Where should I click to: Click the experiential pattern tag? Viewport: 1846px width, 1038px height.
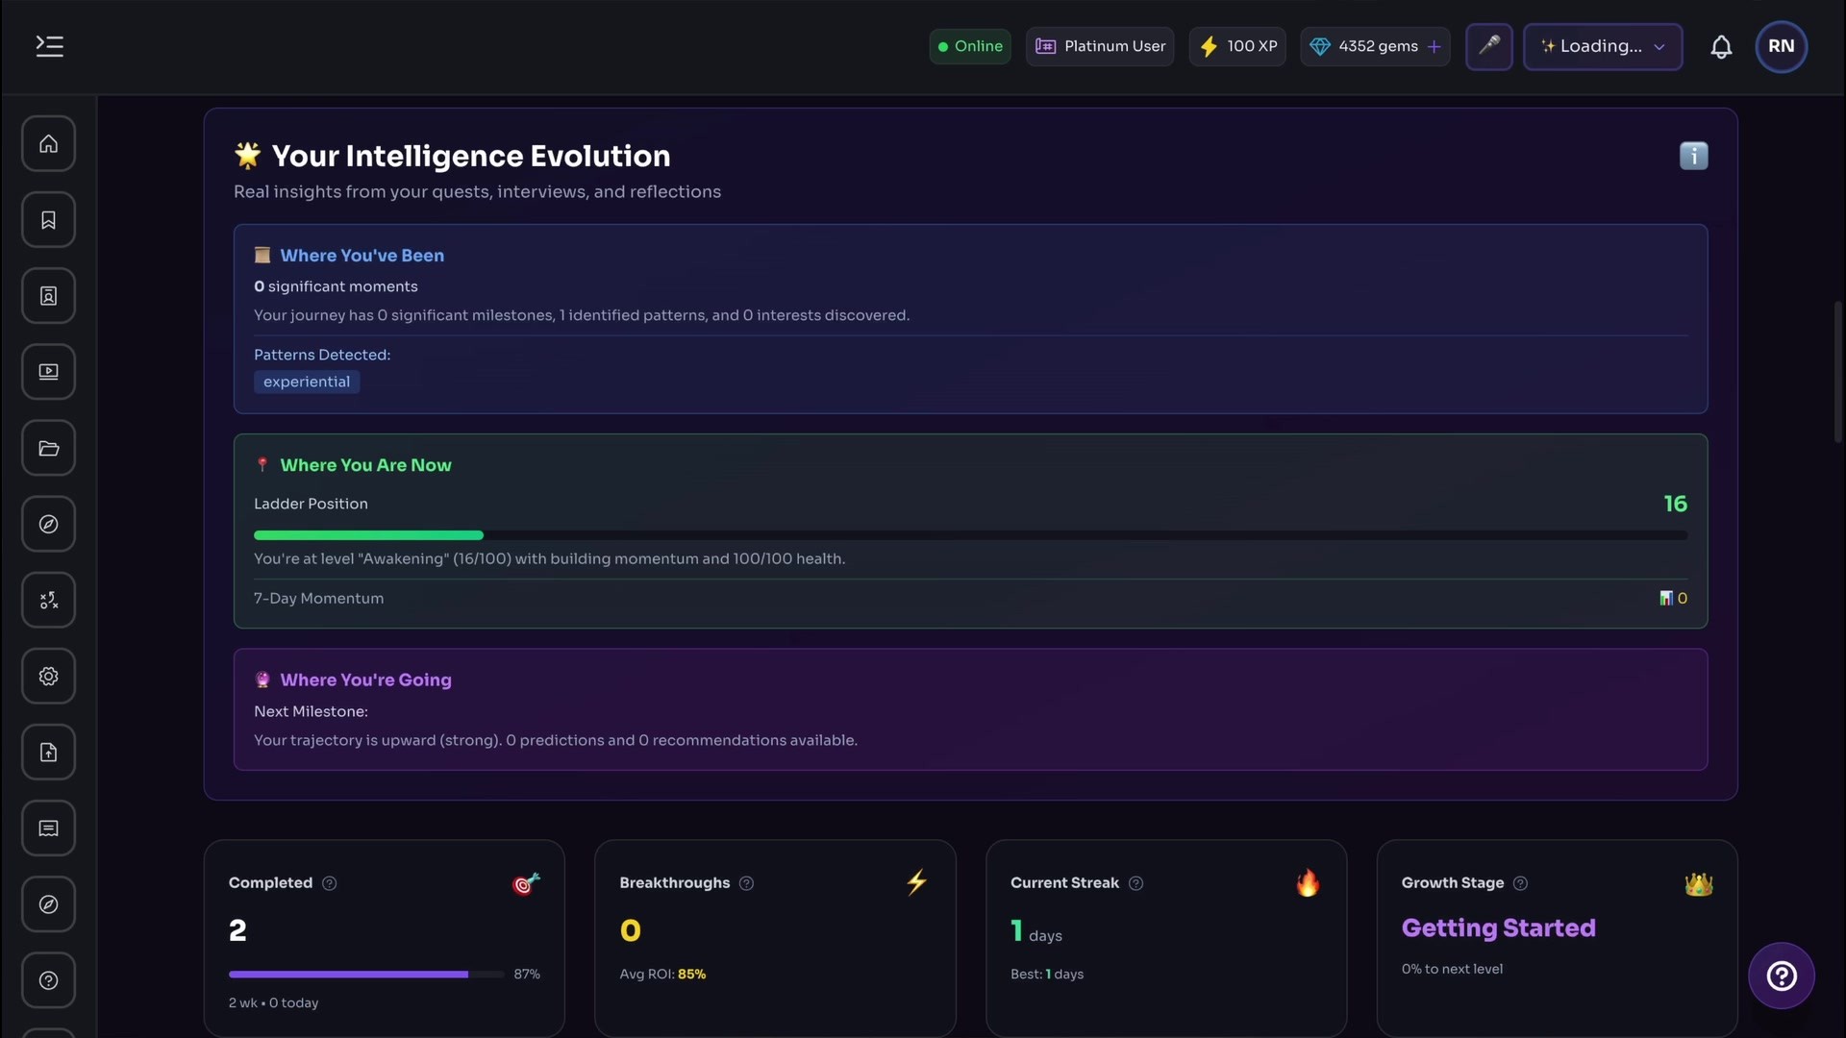pos(307,382)
